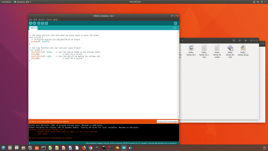Open Help from the dock

3,148
